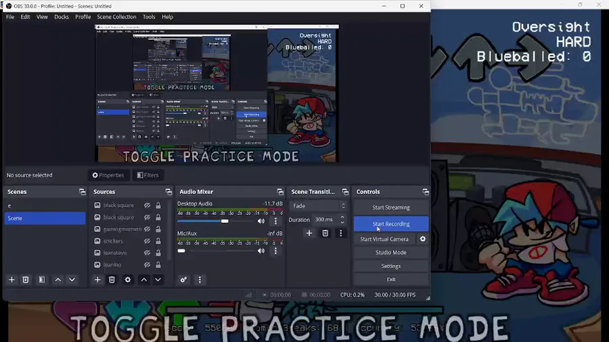Open source Filters button above docks
609x342 pixels.
[x=148, y=175]
